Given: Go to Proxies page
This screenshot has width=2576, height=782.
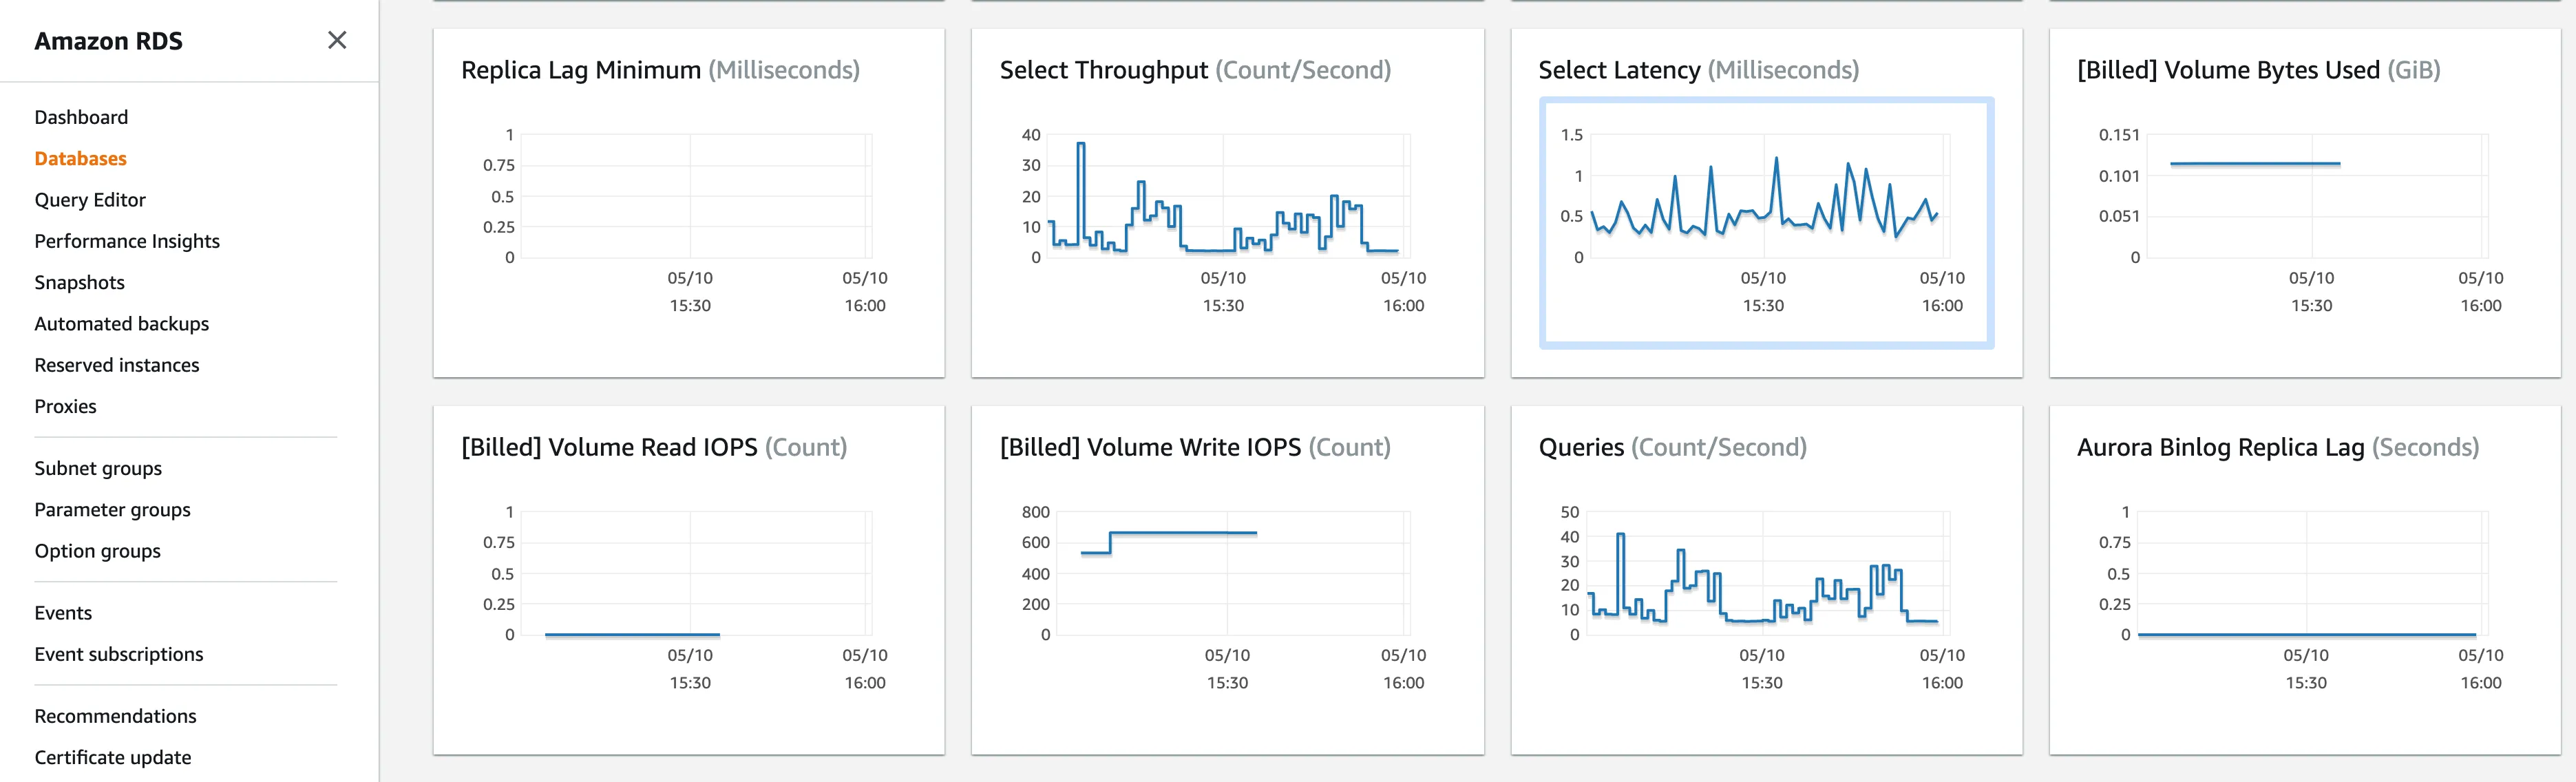Looking at the screenshot, I should 65,406.
